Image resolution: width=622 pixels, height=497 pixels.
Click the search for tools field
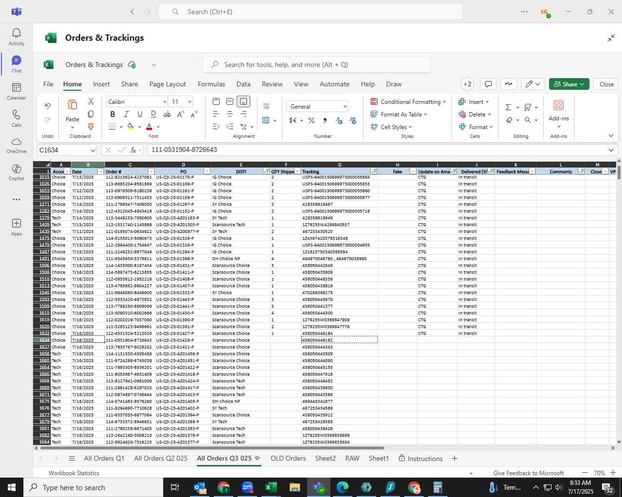(316, 65)
